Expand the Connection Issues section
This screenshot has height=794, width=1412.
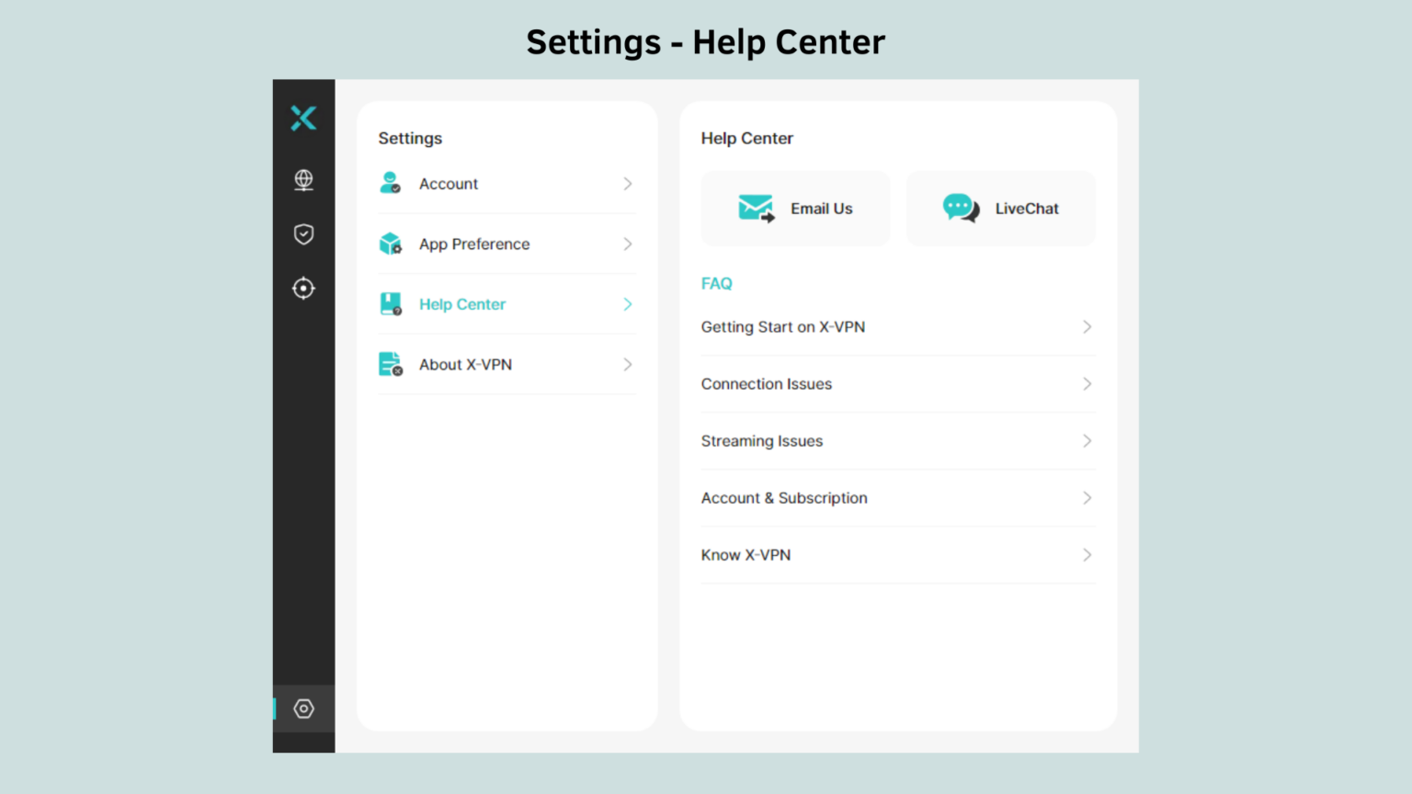pos(897,384)
